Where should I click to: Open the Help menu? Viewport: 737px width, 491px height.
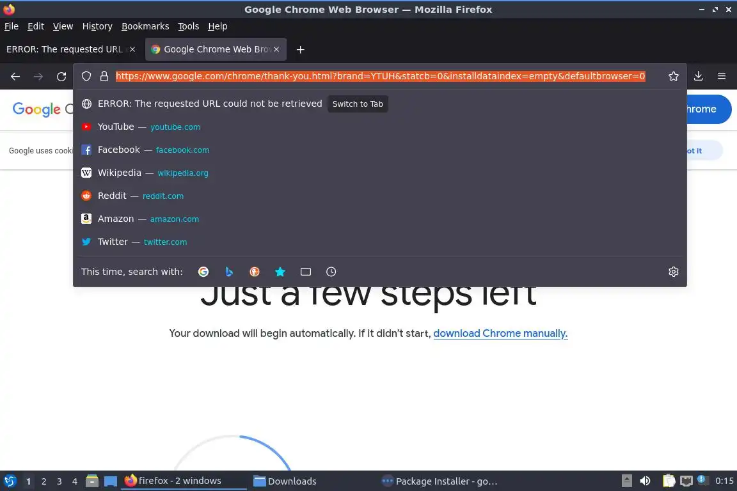tap(218, 26)
